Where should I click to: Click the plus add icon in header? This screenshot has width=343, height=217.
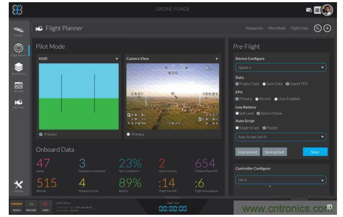[x=327, y=28]
